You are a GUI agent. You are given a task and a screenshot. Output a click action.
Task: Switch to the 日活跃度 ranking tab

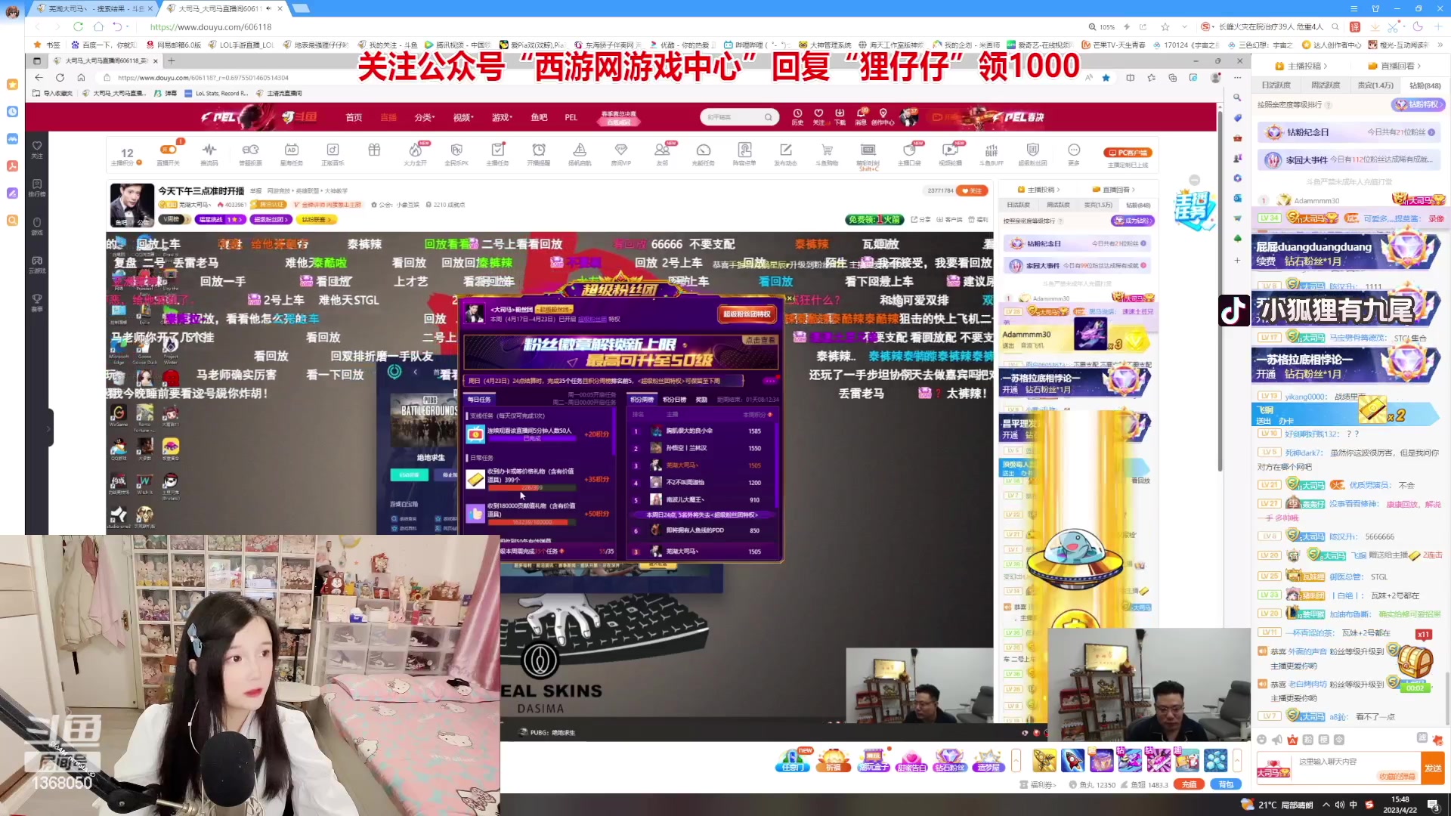[x=1276, y=85]
